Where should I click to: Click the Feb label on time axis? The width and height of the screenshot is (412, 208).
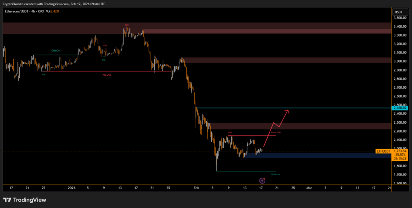[x=196, y=188]
